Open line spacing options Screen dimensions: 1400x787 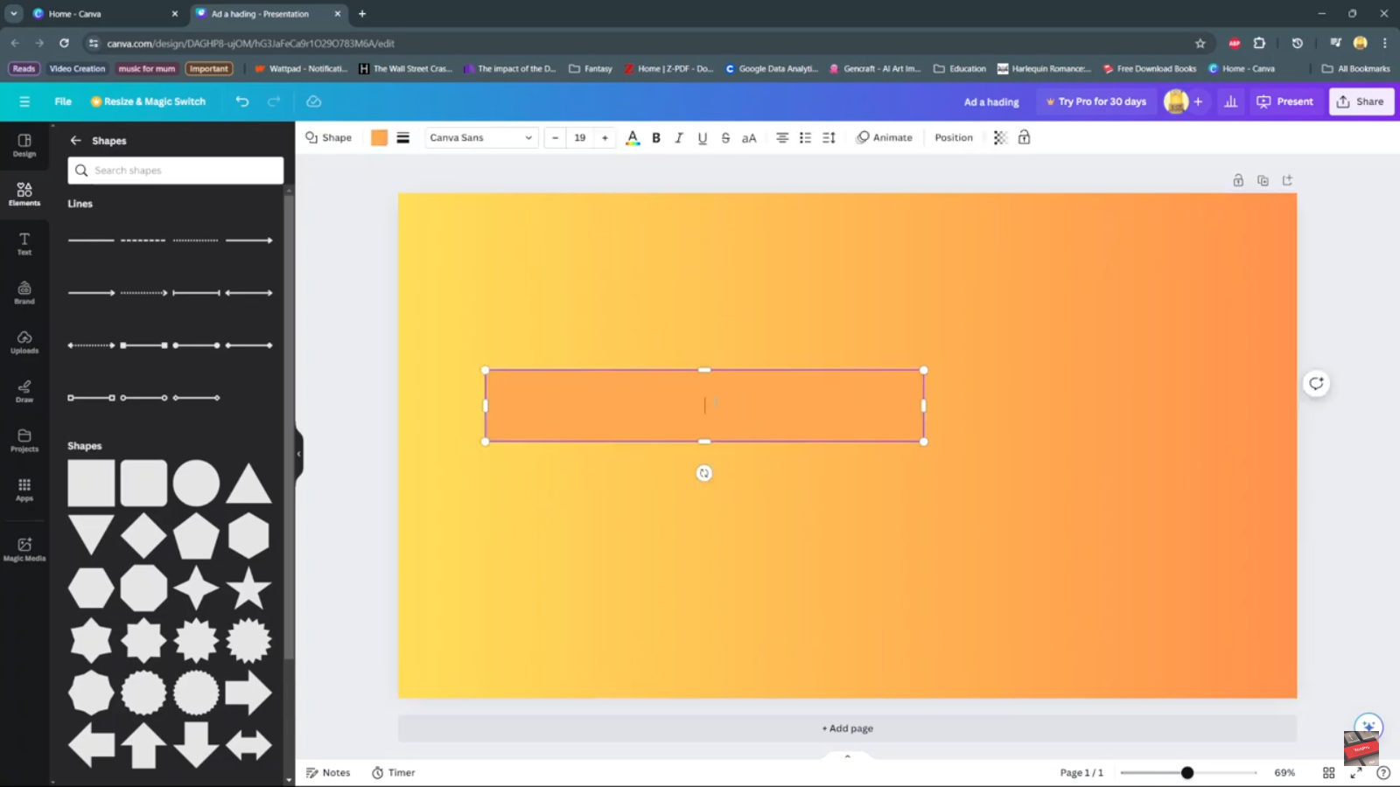tap(829, 137)
